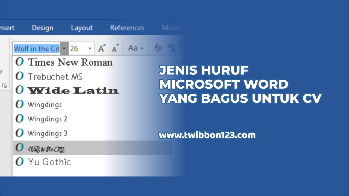The image size is (349, 196).
Task: Clear all formatting with eraser icon
Action: click(x=159, y=48)
